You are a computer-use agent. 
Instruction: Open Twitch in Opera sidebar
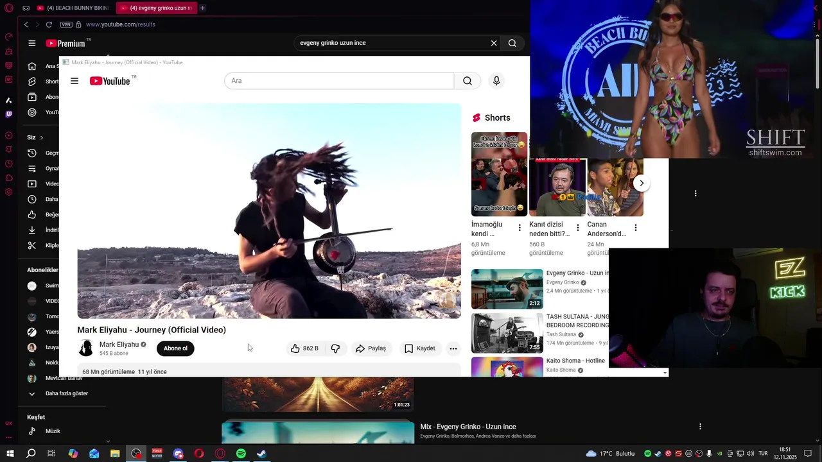tap(8, 114)
